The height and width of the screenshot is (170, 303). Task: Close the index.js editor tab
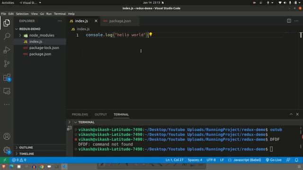click(x=96, y=21)
